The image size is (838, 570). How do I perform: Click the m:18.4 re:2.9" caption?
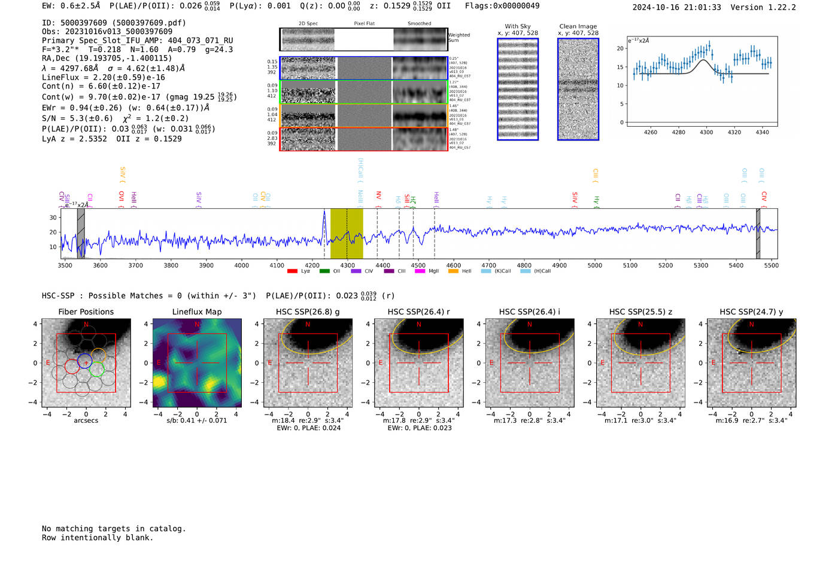(308, 420)
